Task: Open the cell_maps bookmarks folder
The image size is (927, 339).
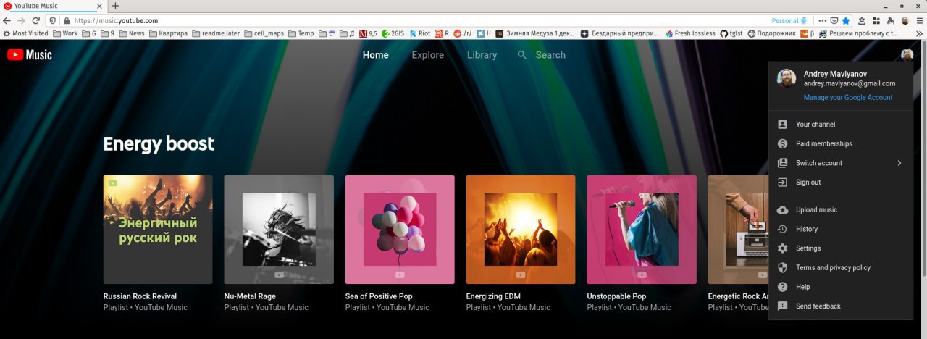Action: tap(264, 33)
